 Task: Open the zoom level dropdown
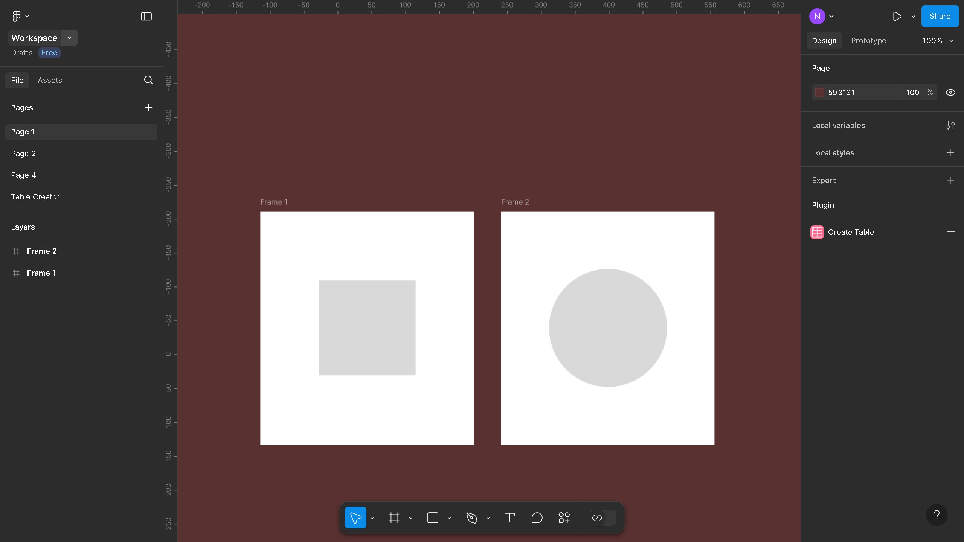pos(937,41)
